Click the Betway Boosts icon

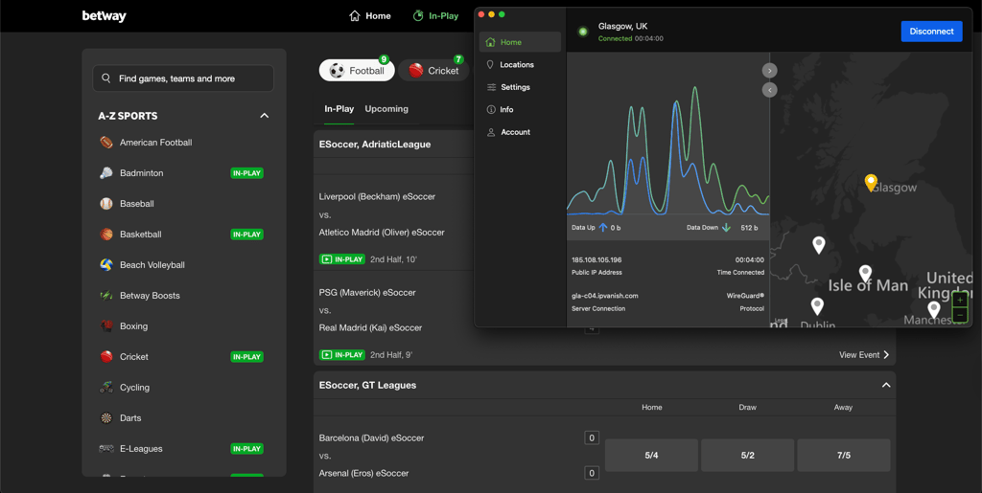point(106,295)
